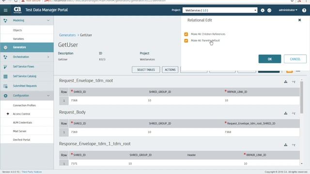310x174 pixels.
Task: Click the Orchestration icon in sidebar
Action: click(x=5, y=57)
